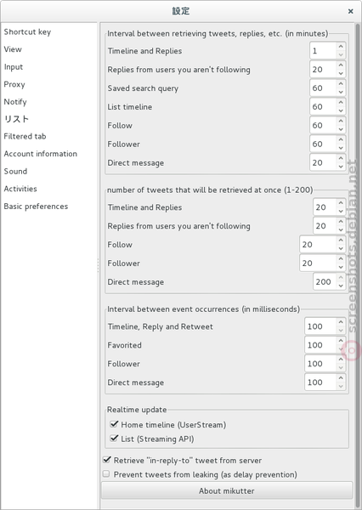Select the Filtered tab settings category
This screenshot has width=362, height=510.
tap(25, 136)
